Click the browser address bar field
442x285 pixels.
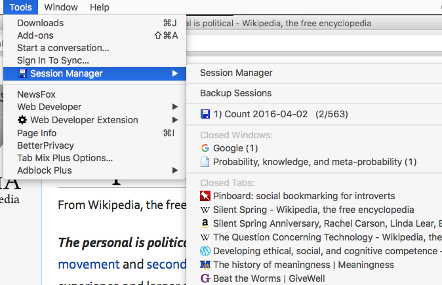point(314,44)
